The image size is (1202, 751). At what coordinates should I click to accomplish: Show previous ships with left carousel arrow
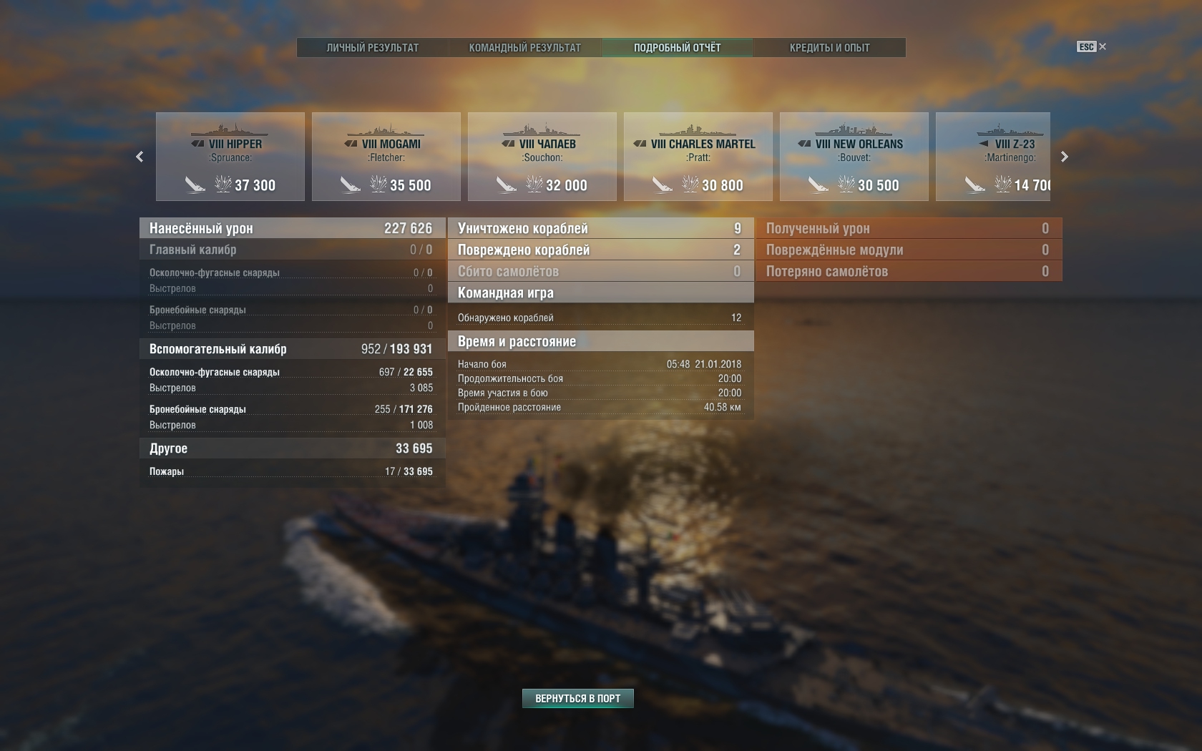tap(140, 157)
